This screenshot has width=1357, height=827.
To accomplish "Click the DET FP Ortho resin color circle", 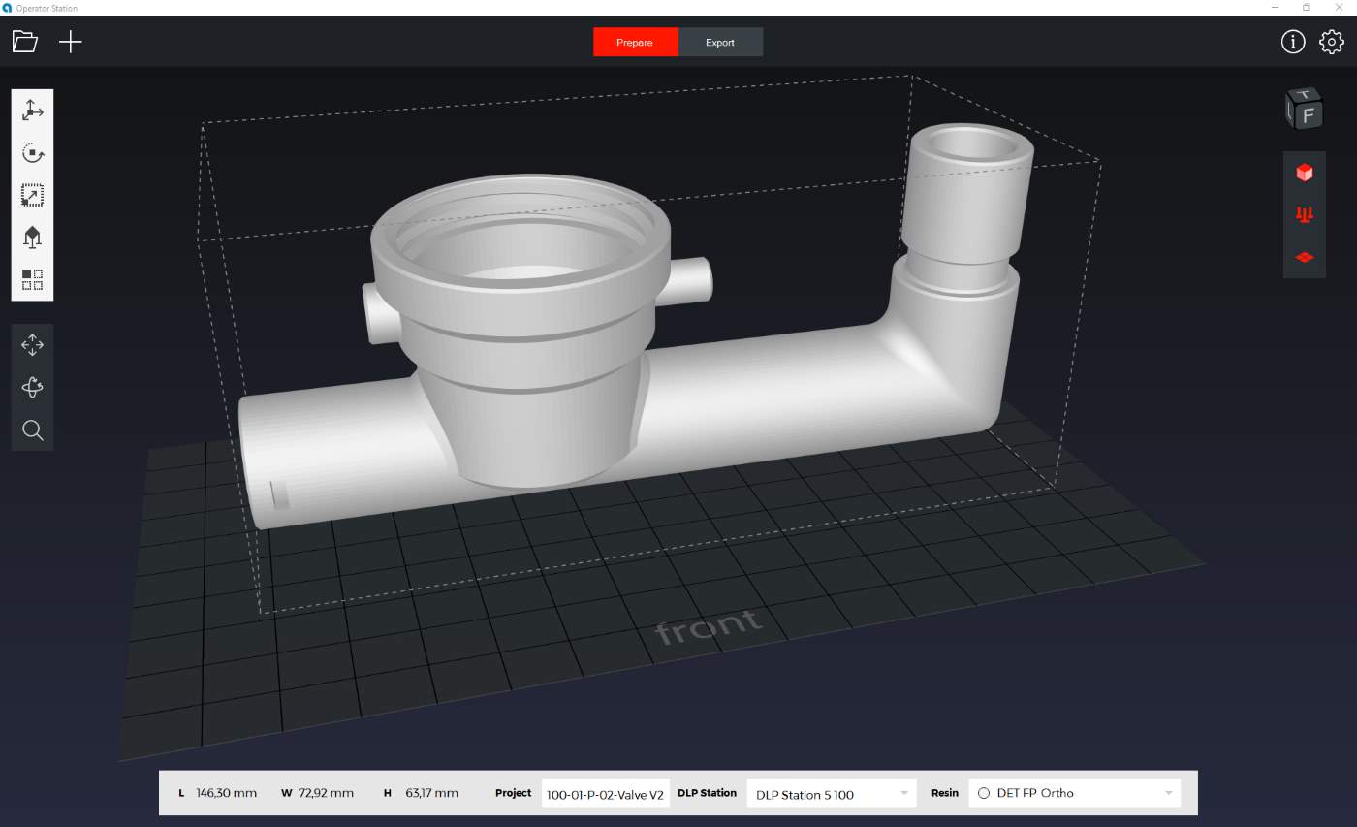I will coord(984,793).
